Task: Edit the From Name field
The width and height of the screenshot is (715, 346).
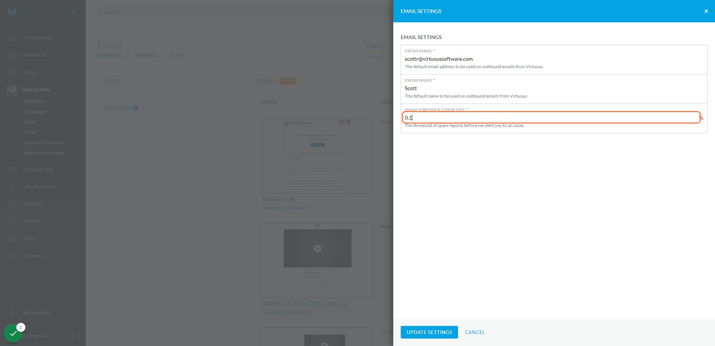Action: point(554,88)
